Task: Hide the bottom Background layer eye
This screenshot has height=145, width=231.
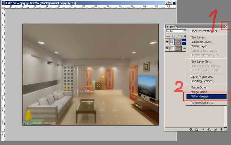Action: 167,48
